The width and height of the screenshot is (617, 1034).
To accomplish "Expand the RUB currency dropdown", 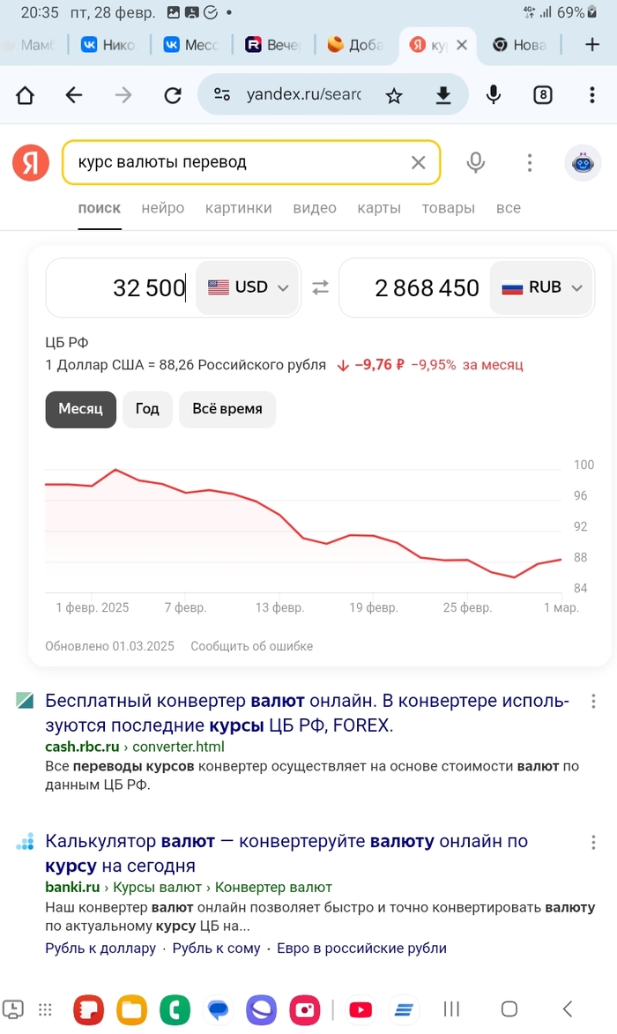I will (542, 287).
